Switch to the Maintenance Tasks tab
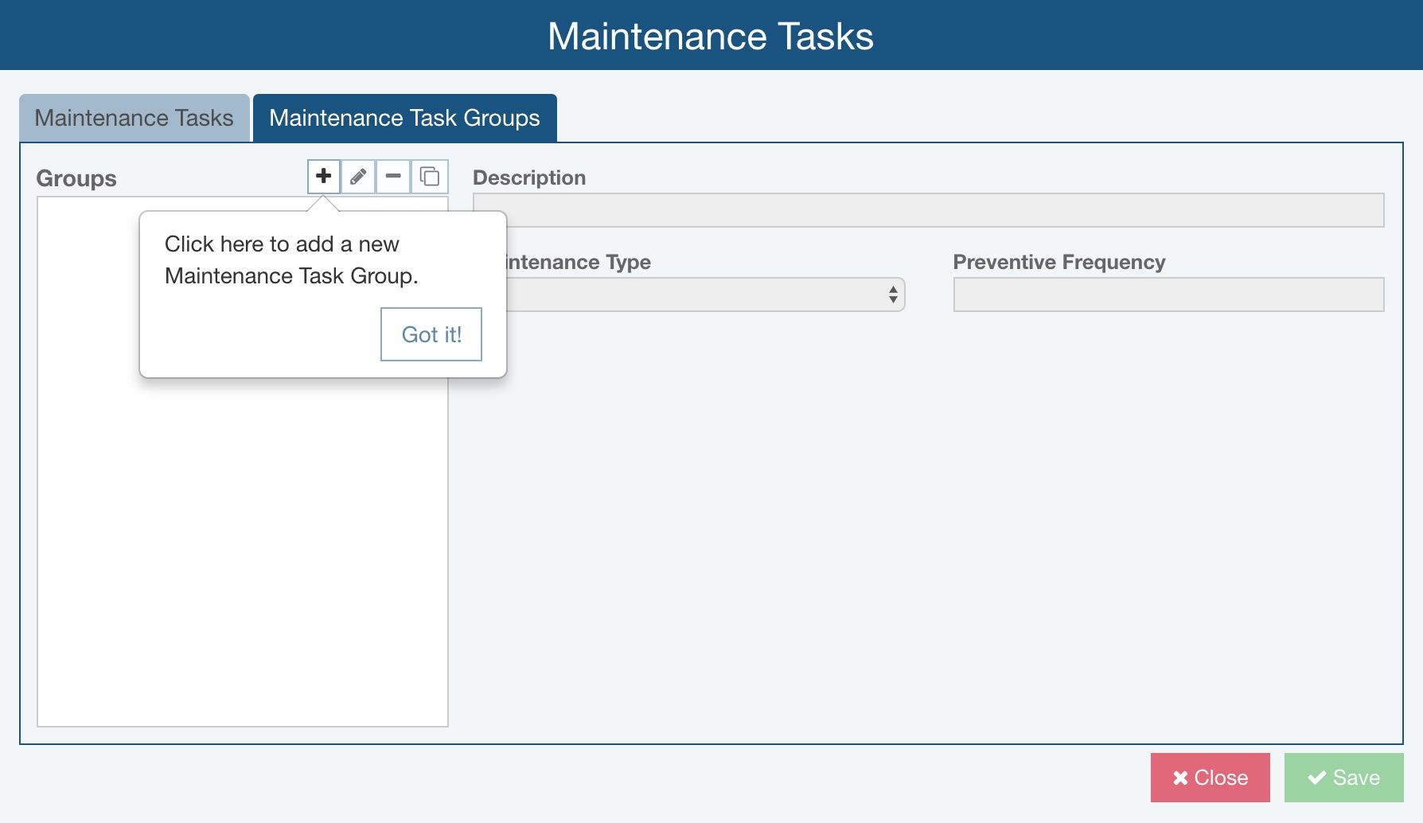The width and height of the screenshot is (1423, 823). (x=134, y=117)
